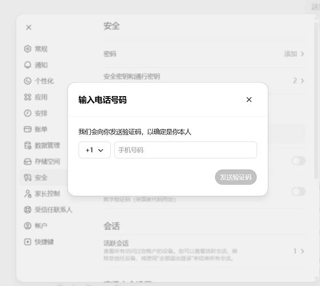Click the 账单 sidebar label
320x286 pixels.
click(41, 129)
